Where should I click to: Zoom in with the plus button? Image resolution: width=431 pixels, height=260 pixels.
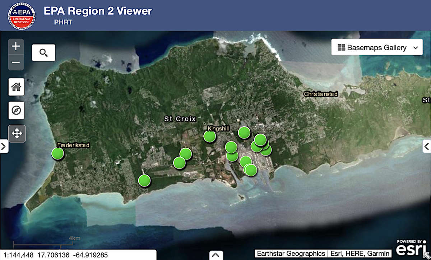tap(16, 46)
